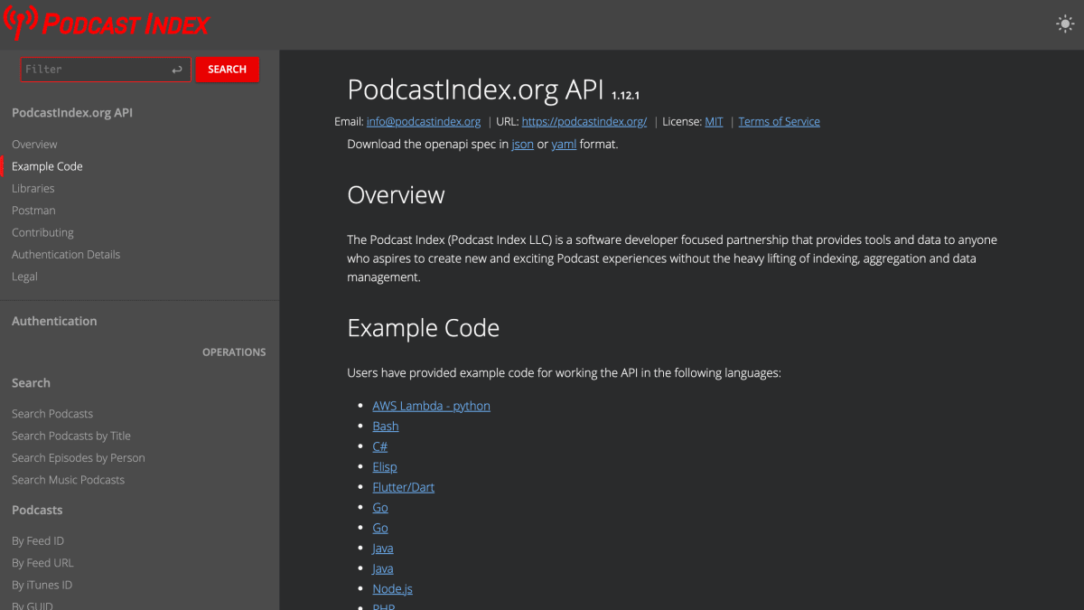Click the info@podcastindex.org email link
Screen dimensions: 1084x610
tap(424, 122)
